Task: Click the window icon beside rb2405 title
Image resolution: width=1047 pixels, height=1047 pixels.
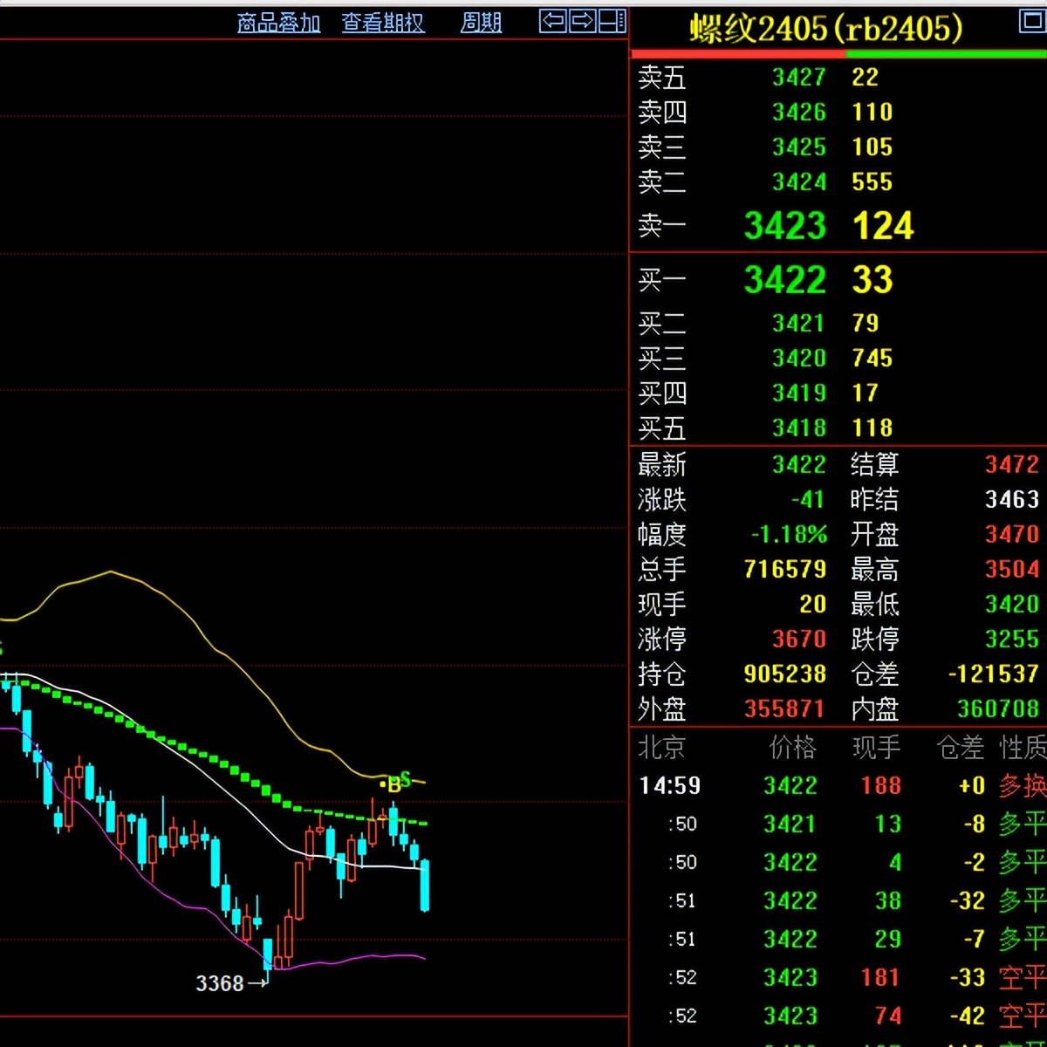Action: pos(1033,21)
